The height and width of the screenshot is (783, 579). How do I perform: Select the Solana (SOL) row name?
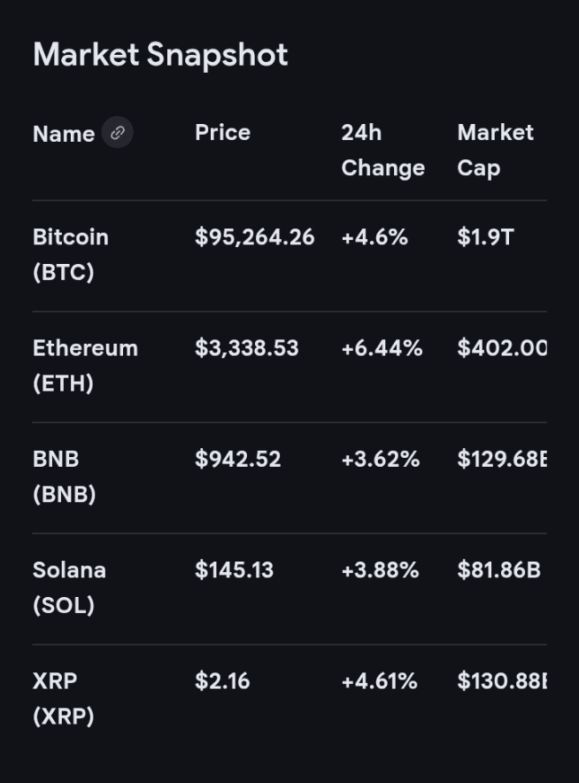point(69,586)
